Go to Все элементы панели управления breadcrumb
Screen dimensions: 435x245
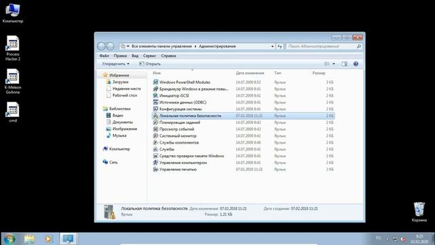tap(162, 46)
